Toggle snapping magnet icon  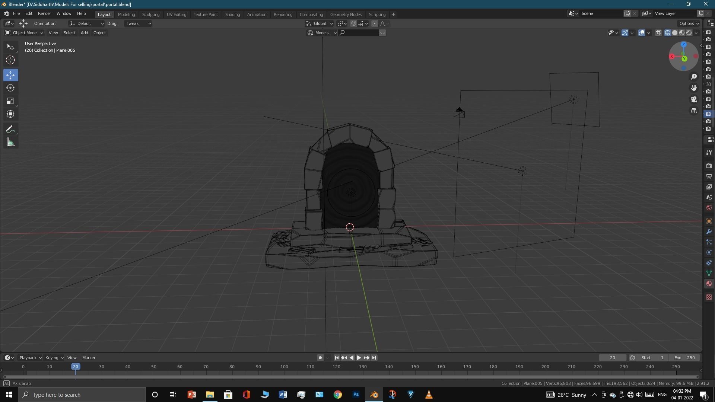click(353, 23)
